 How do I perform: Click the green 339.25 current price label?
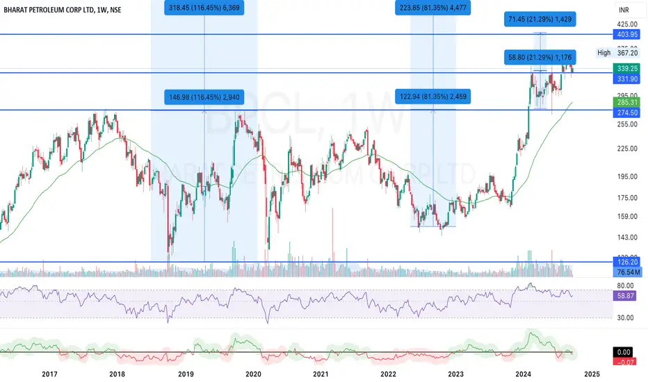[x=627, y=69]
